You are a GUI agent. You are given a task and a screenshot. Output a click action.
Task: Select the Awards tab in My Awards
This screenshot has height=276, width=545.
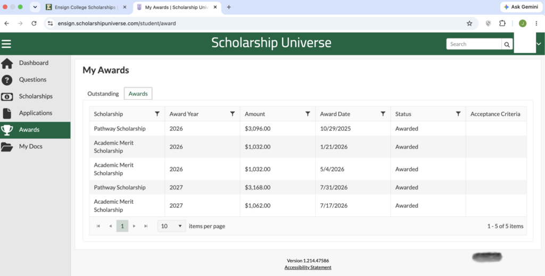tap(138, 94)
